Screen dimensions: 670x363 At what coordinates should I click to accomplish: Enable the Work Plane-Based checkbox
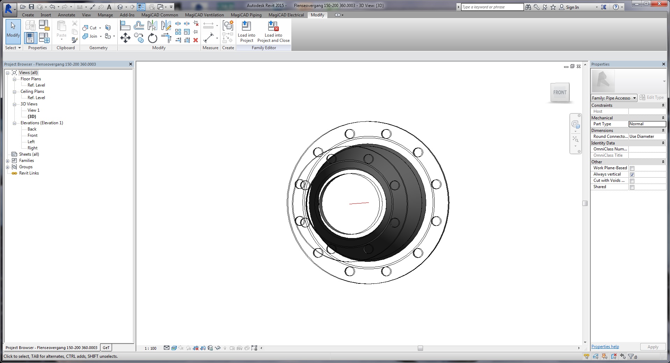(632, 168)
